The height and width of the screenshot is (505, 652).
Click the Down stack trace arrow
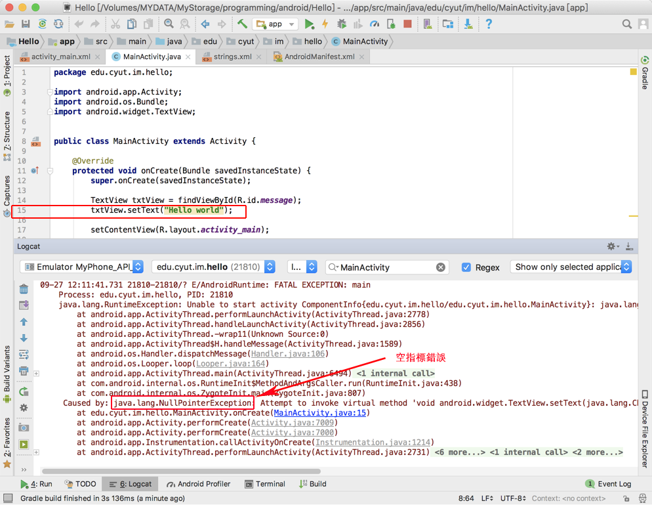pyautogui.click(x=24, y=338)
